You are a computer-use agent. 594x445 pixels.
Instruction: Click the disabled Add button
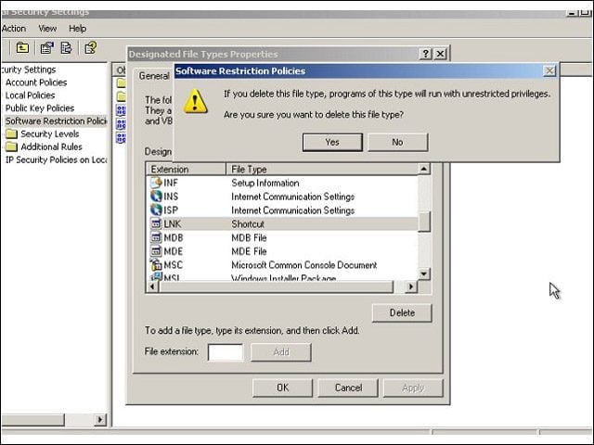point(281,352)
